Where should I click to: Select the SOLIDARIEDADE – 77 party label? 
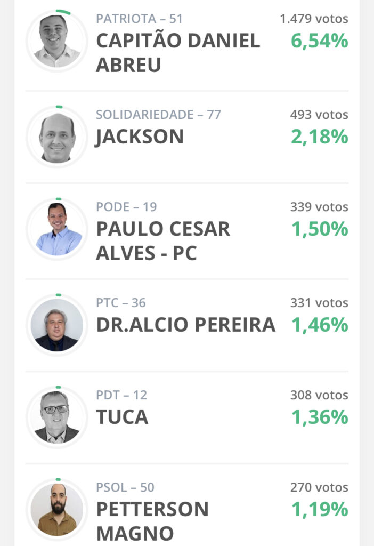[x=158, y=115]
